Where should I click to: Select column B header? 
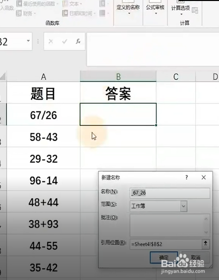(x=118, y=77)
